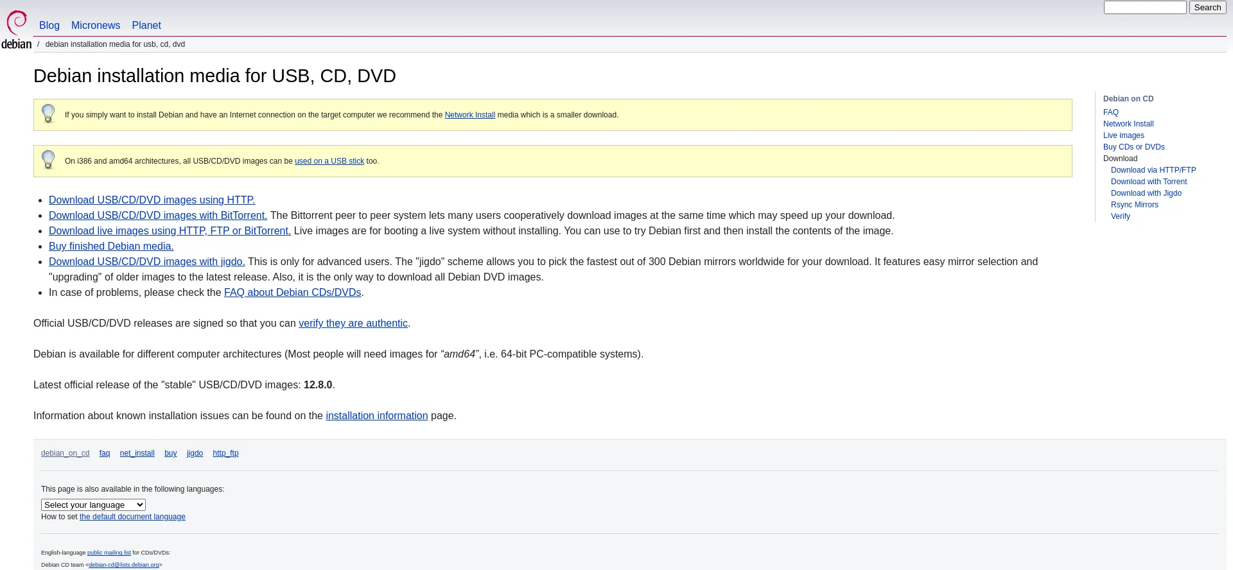Click the http_ftp footer link
The height and width of the screenshot is (570, 1233).
pyautogui.click(x=225, y=453)
